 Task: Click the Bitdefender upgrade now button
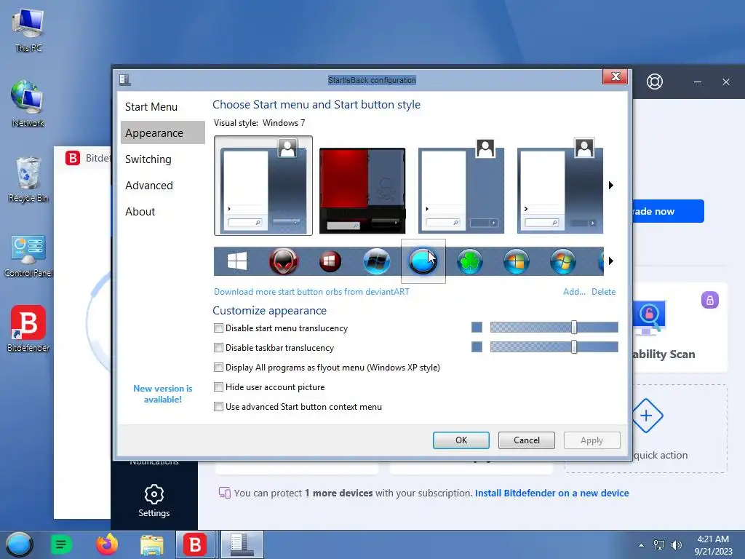[668, 211]
